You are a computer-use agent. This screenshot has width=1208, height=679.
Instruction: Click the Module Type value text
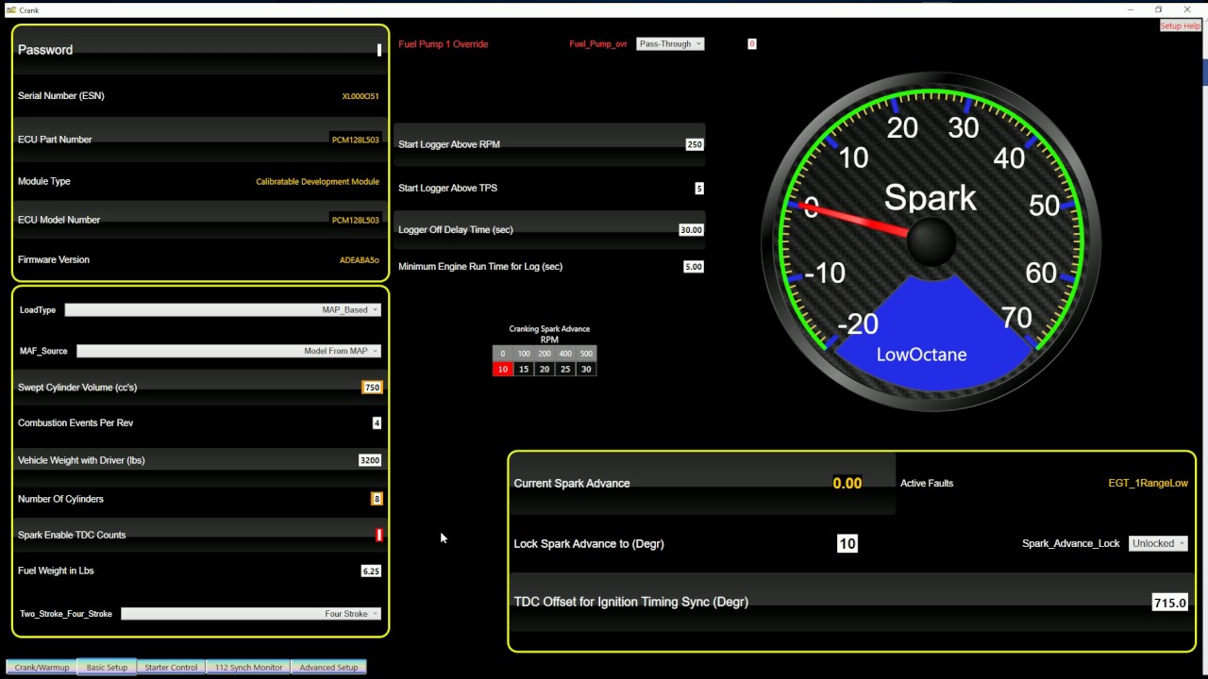coord(318,182)
